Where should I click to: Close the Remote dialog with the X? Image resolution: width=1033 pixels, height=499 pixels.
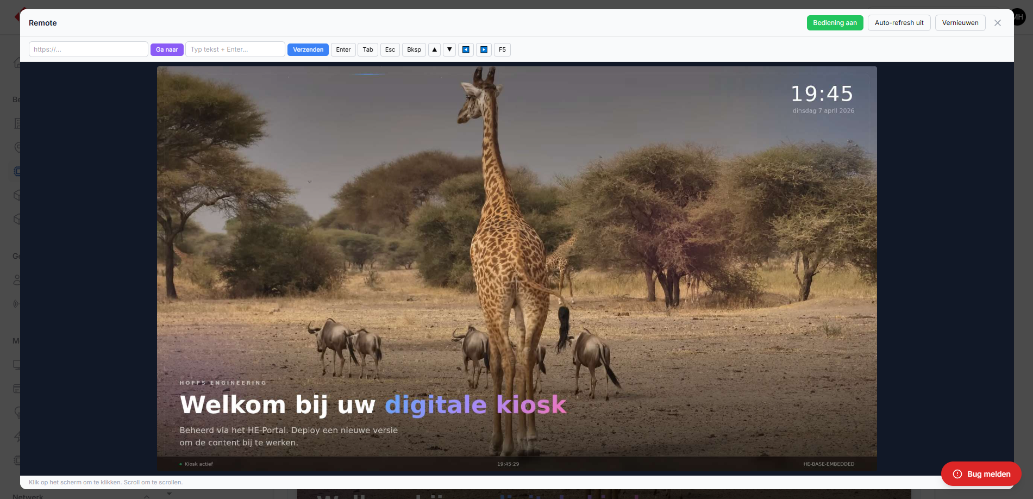997,23
